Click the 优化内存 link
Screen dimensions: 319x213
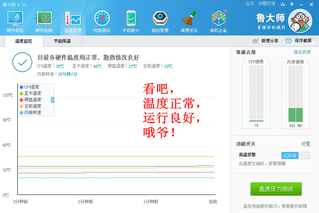[x=302, y=52]
